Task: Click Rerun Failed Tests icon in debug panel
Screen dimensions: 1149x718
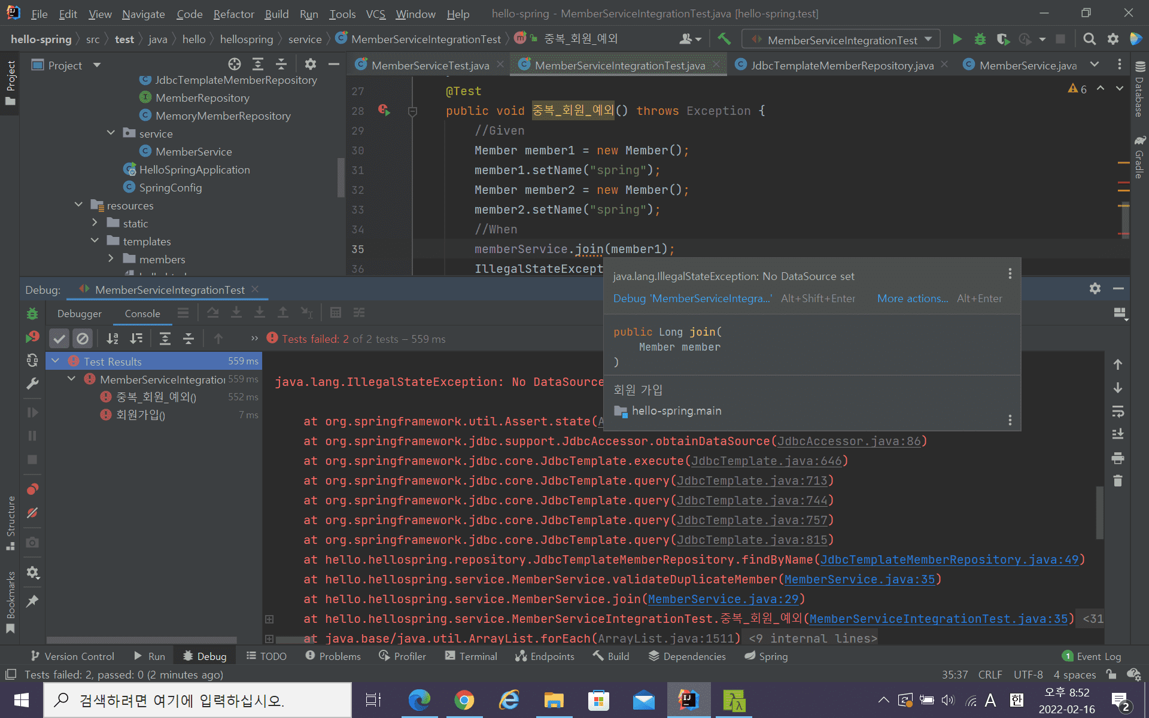Action: point(32,337)
